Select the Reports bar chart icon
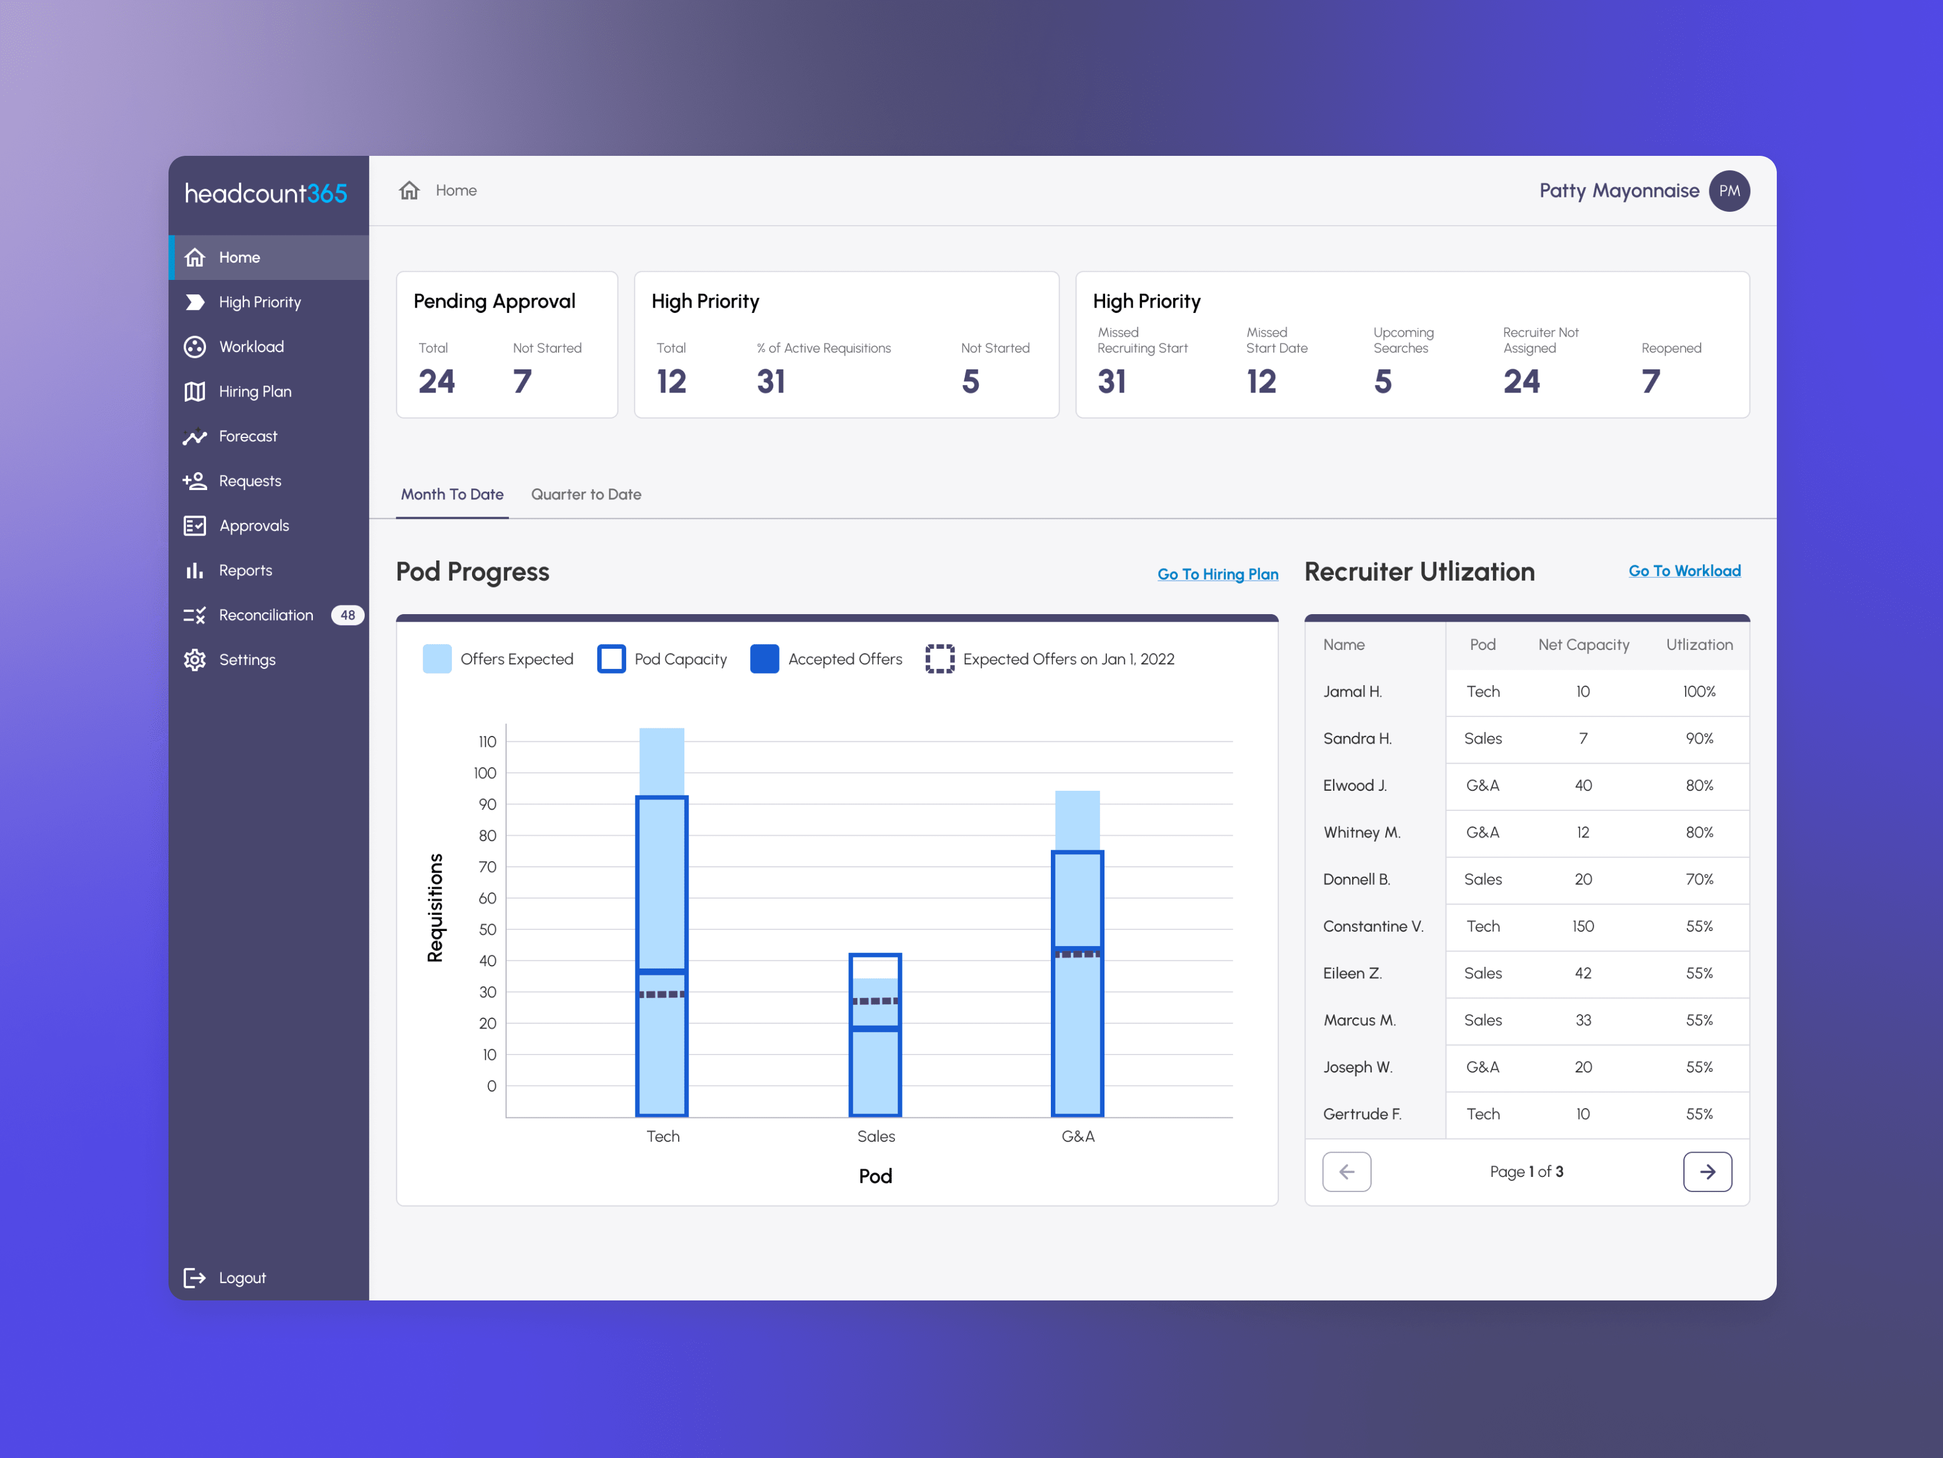Screen dimensions: 1943x1458 [x=194, y=570]
